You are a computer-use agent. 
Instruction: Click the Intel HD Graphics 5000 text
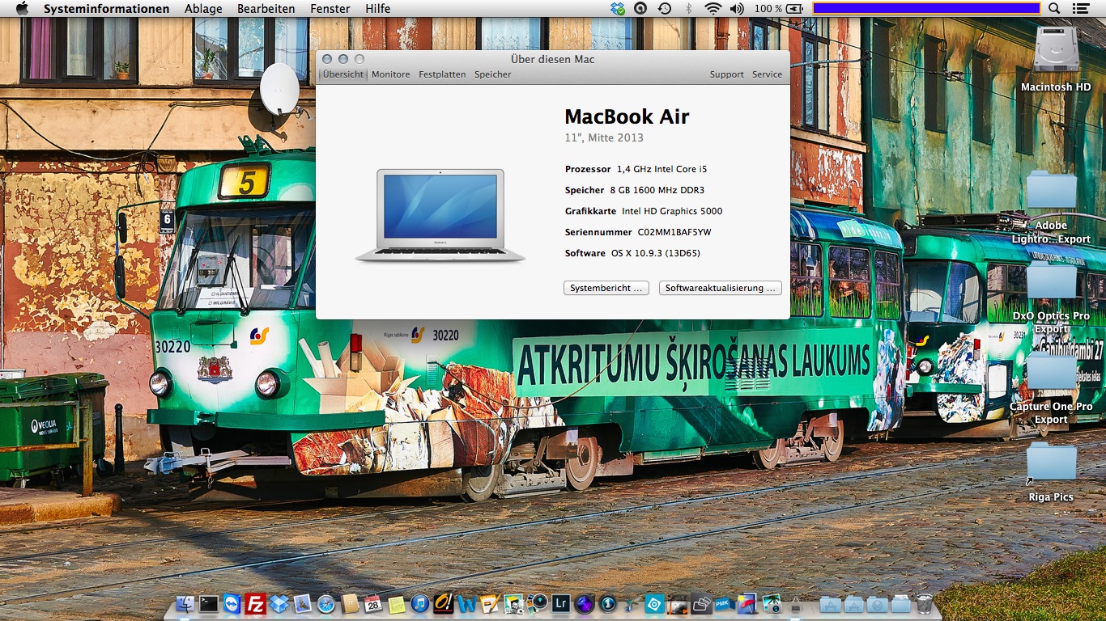(672, 211)
